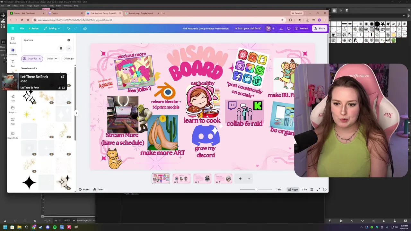Click the Present button
The width and height of the screenshot is (411, 231).
click(302, 28)
